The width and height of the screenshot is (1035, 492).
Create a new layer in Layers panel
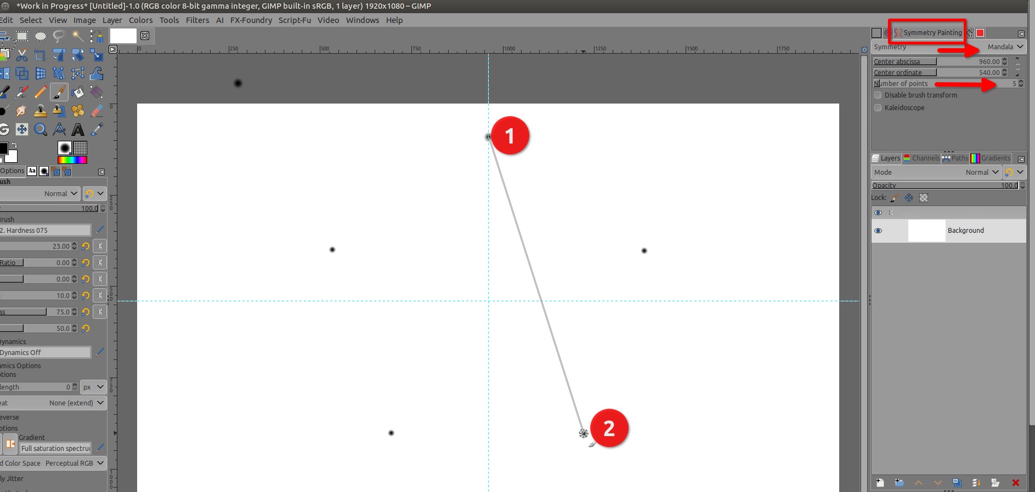880,483
